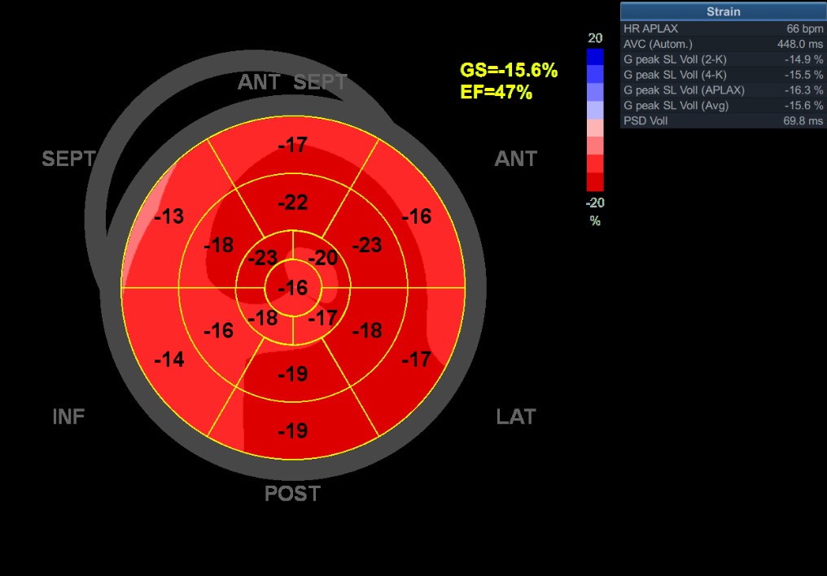The image size is (827, 576).
Task: Select the AVC (Autom.) row label
Action: (x=658, y=44)
